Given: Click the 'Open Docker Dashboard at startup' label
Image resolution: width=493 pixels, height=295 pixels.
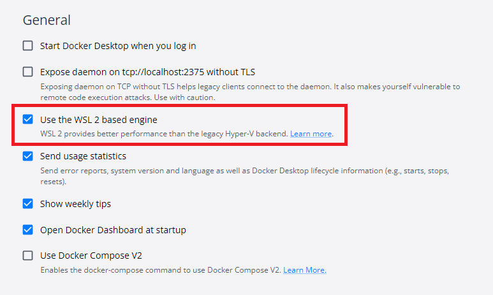Looking at the screenshot, I should coord(113,230).
